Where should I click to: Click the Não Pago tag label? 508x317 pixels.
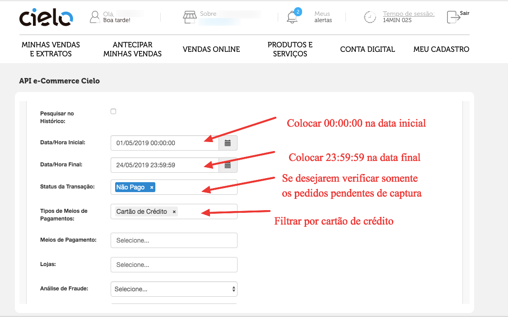(130, 187)
